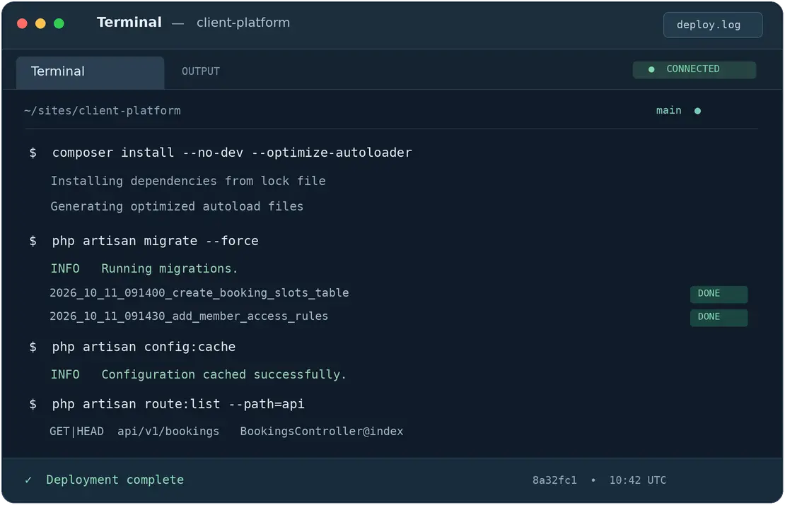Image resolution: width=785 pixels, height=505 pixels.
Task: Click the Deployment complete checkmark icon
Action: [x=28, y=480]
